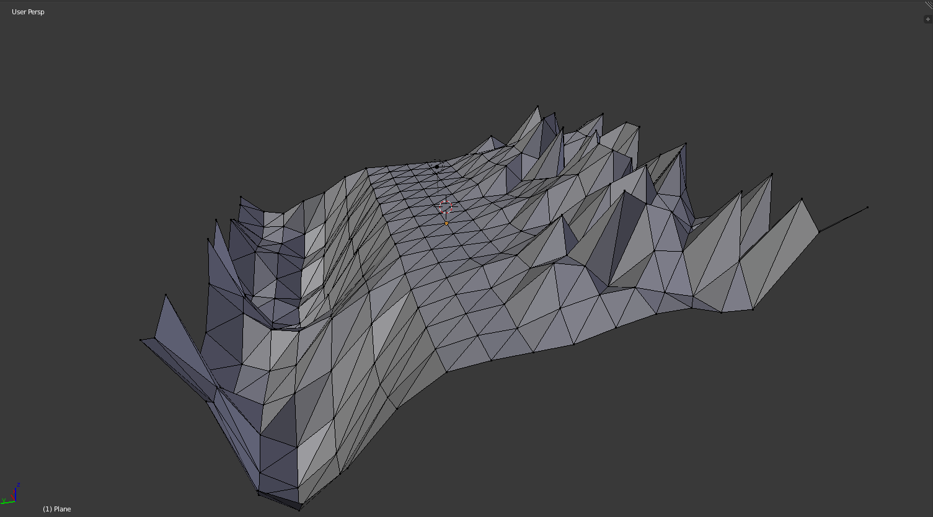Select the thin lone edge extending right of mesh
Screen dimensions: 933x517
coord(843,219)
